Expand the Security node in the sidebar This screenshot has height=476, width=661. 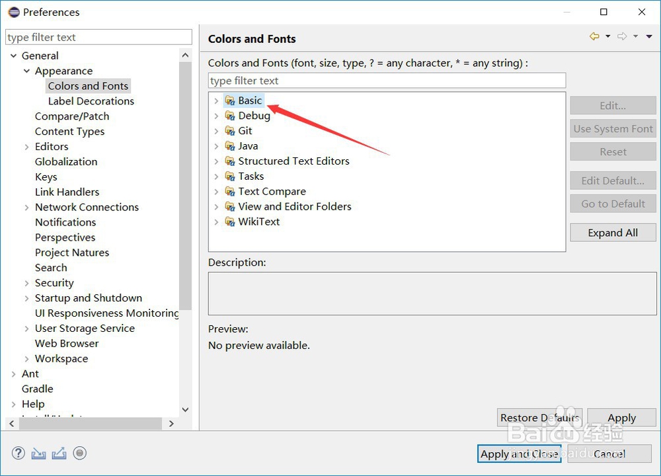pyautogui.click(x=26, y=283)
